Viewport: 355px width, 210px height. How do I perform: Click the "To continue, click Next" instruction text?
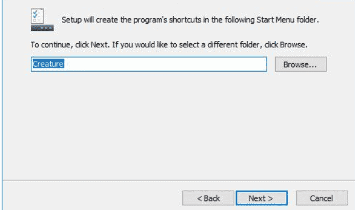(70, 45)
